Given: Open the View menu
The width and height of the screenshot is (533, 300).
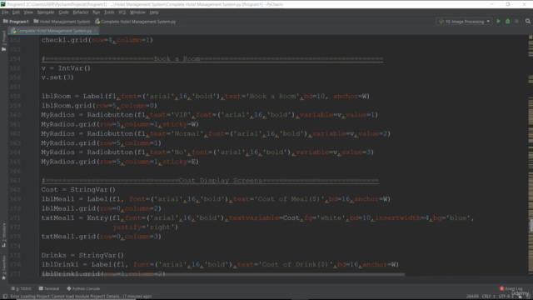Looking at the screenshot, I should click(x=28, y=12).
